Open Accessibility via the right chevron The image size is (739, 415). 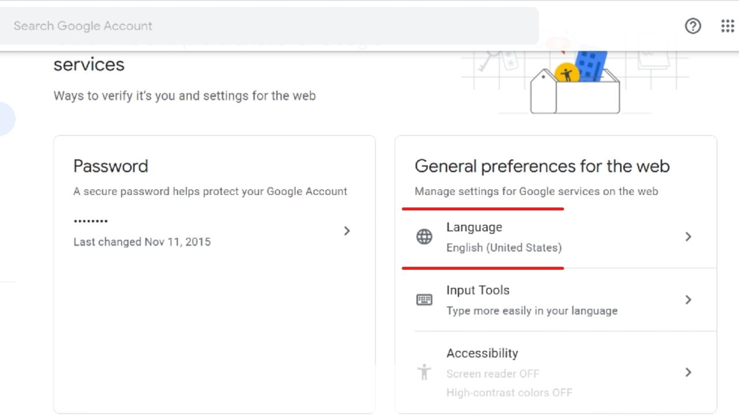pyautogui.click(x=688, y=372)
